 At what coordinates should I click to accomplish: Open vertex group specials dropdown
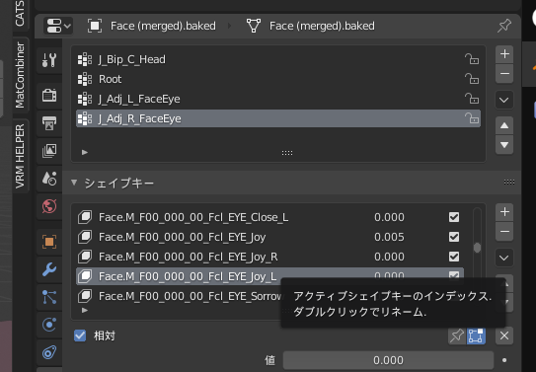click(x=504, y=100)
